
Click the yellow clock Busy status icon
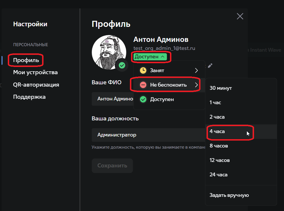[x=143, y=70]
